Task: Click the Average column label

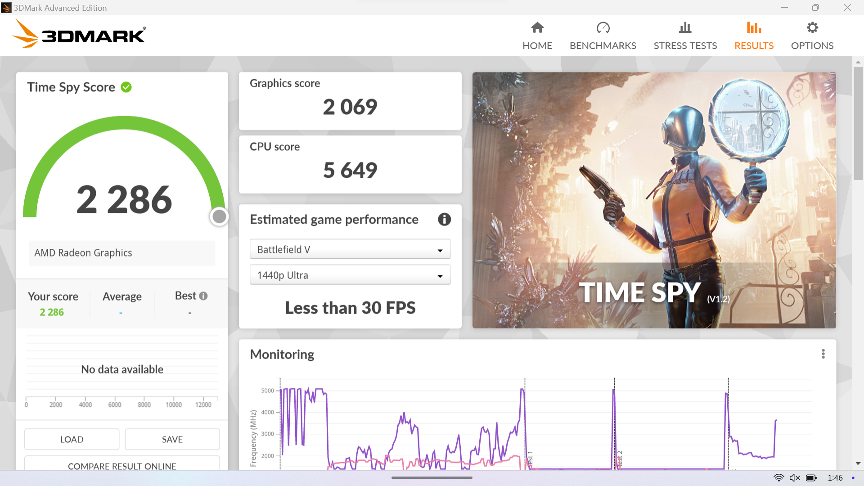Action: pyautogui.click(x=122, y=296)
